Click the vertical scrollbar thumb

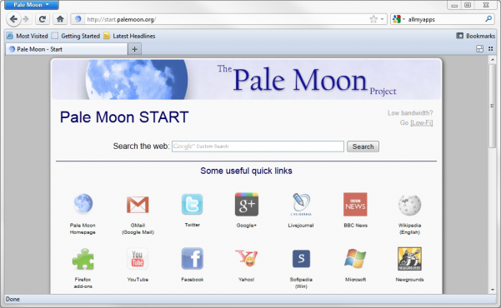(x=492, y=106)
